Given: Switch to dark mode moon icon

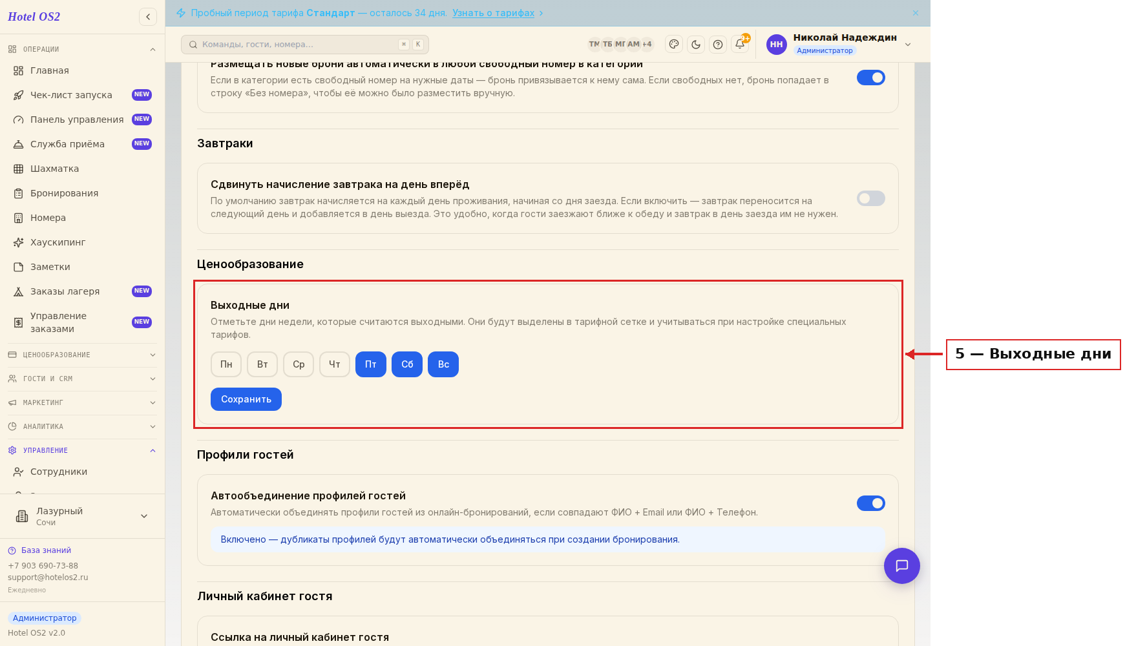Looking at the screenshot, I should tap(696, 45).
